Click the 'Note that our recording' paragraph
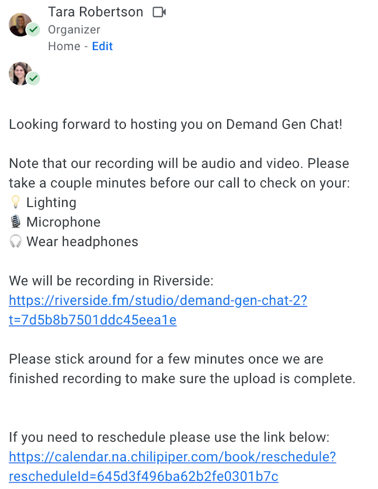Image resolution: width=378 pixels, height=489 pixels. [179, 174]
